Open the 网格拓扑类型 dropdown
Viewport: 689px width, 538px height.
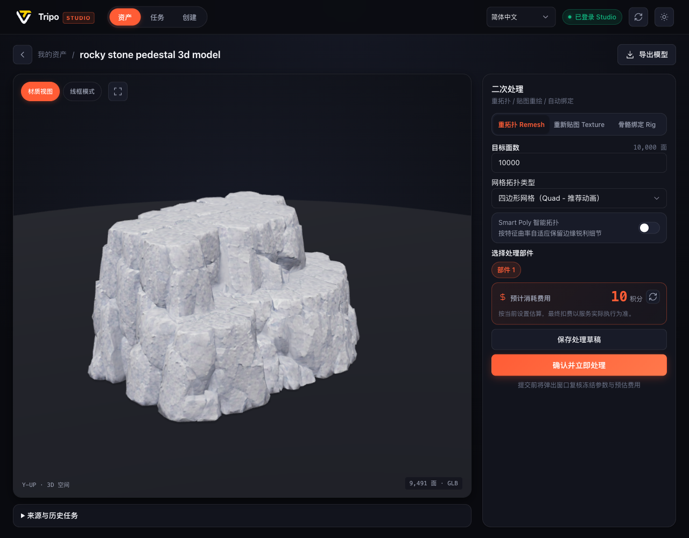pyautogui.click(x=579, y=198)
